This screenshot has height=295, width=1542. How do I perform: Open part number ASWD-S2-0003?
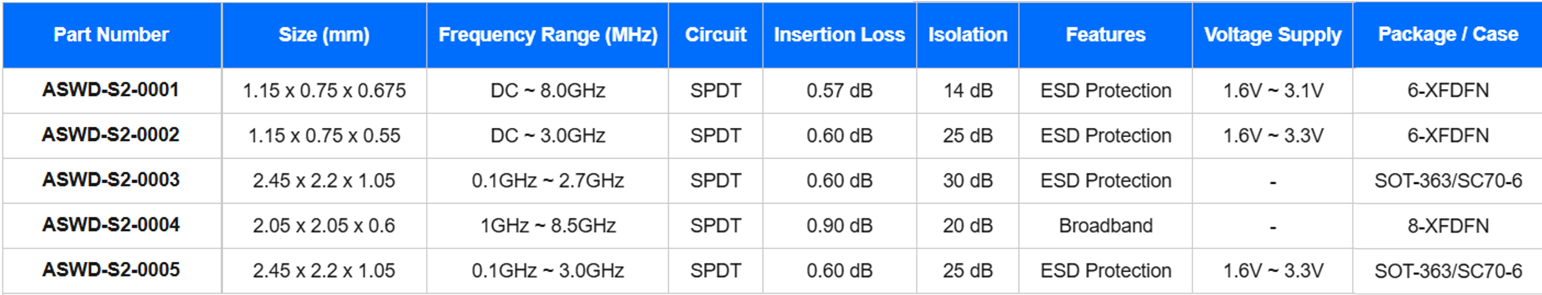pos(111,180)
